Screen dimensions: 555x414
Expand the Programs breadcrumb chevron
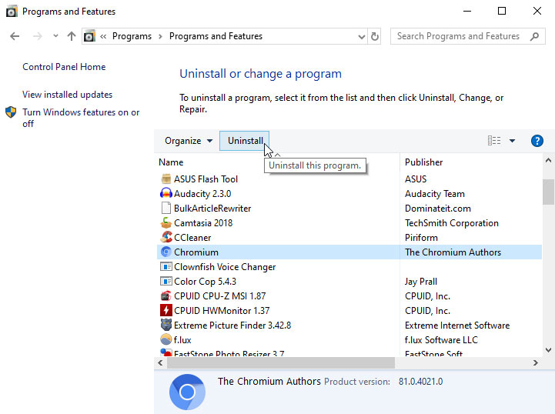pos(160,36)
